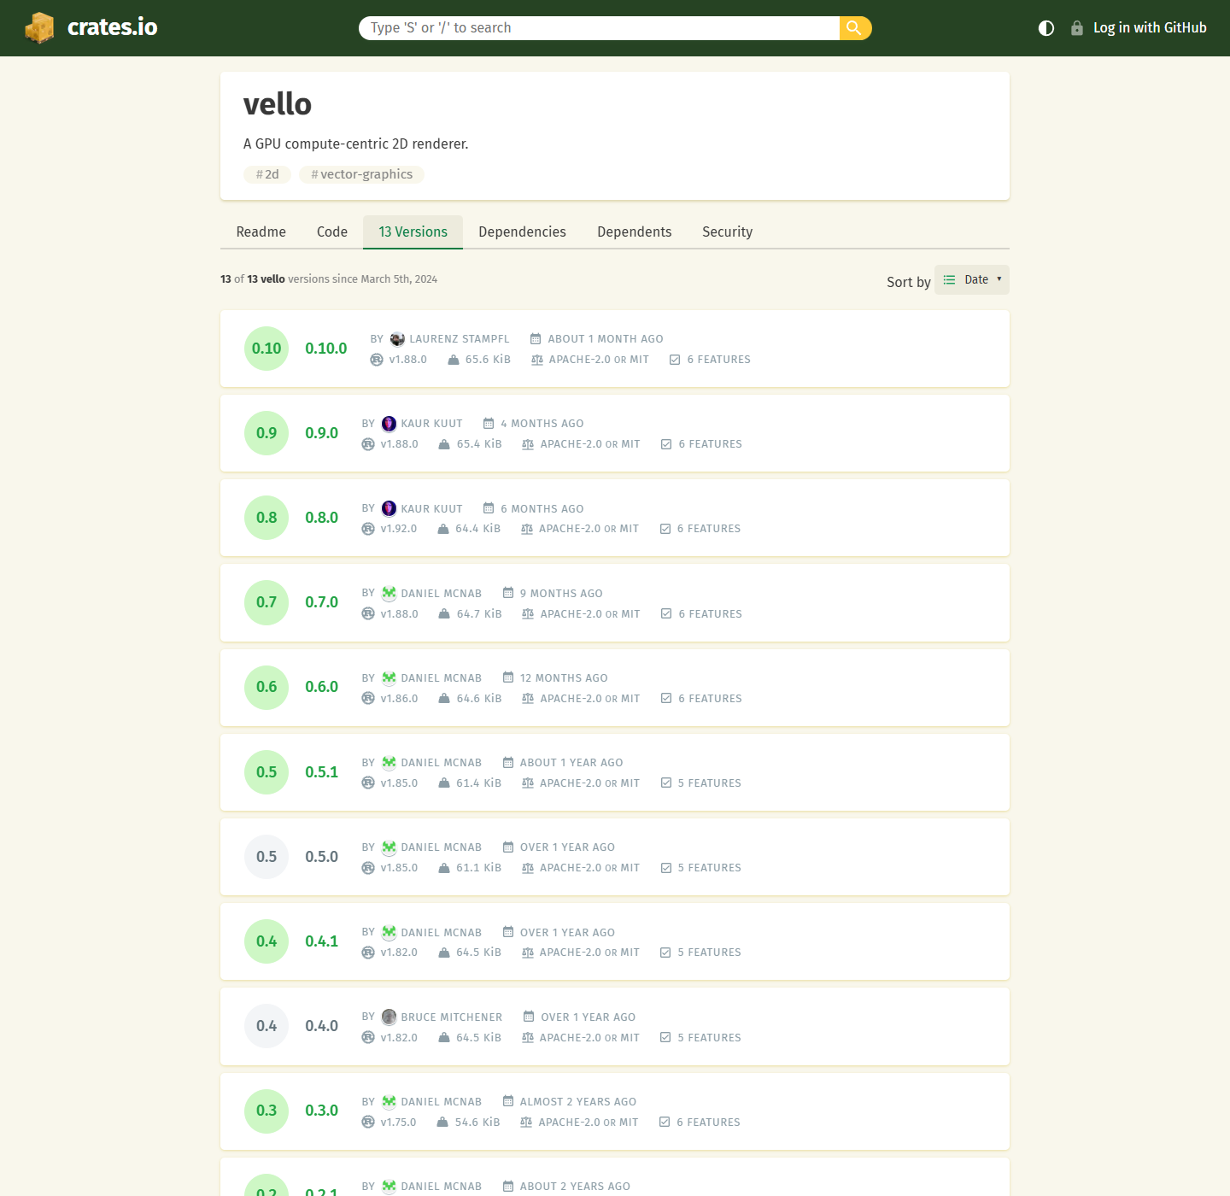Open the Readme tab
The width and height of the screenshot is (1230, 1196).
(x=261, y=232)
